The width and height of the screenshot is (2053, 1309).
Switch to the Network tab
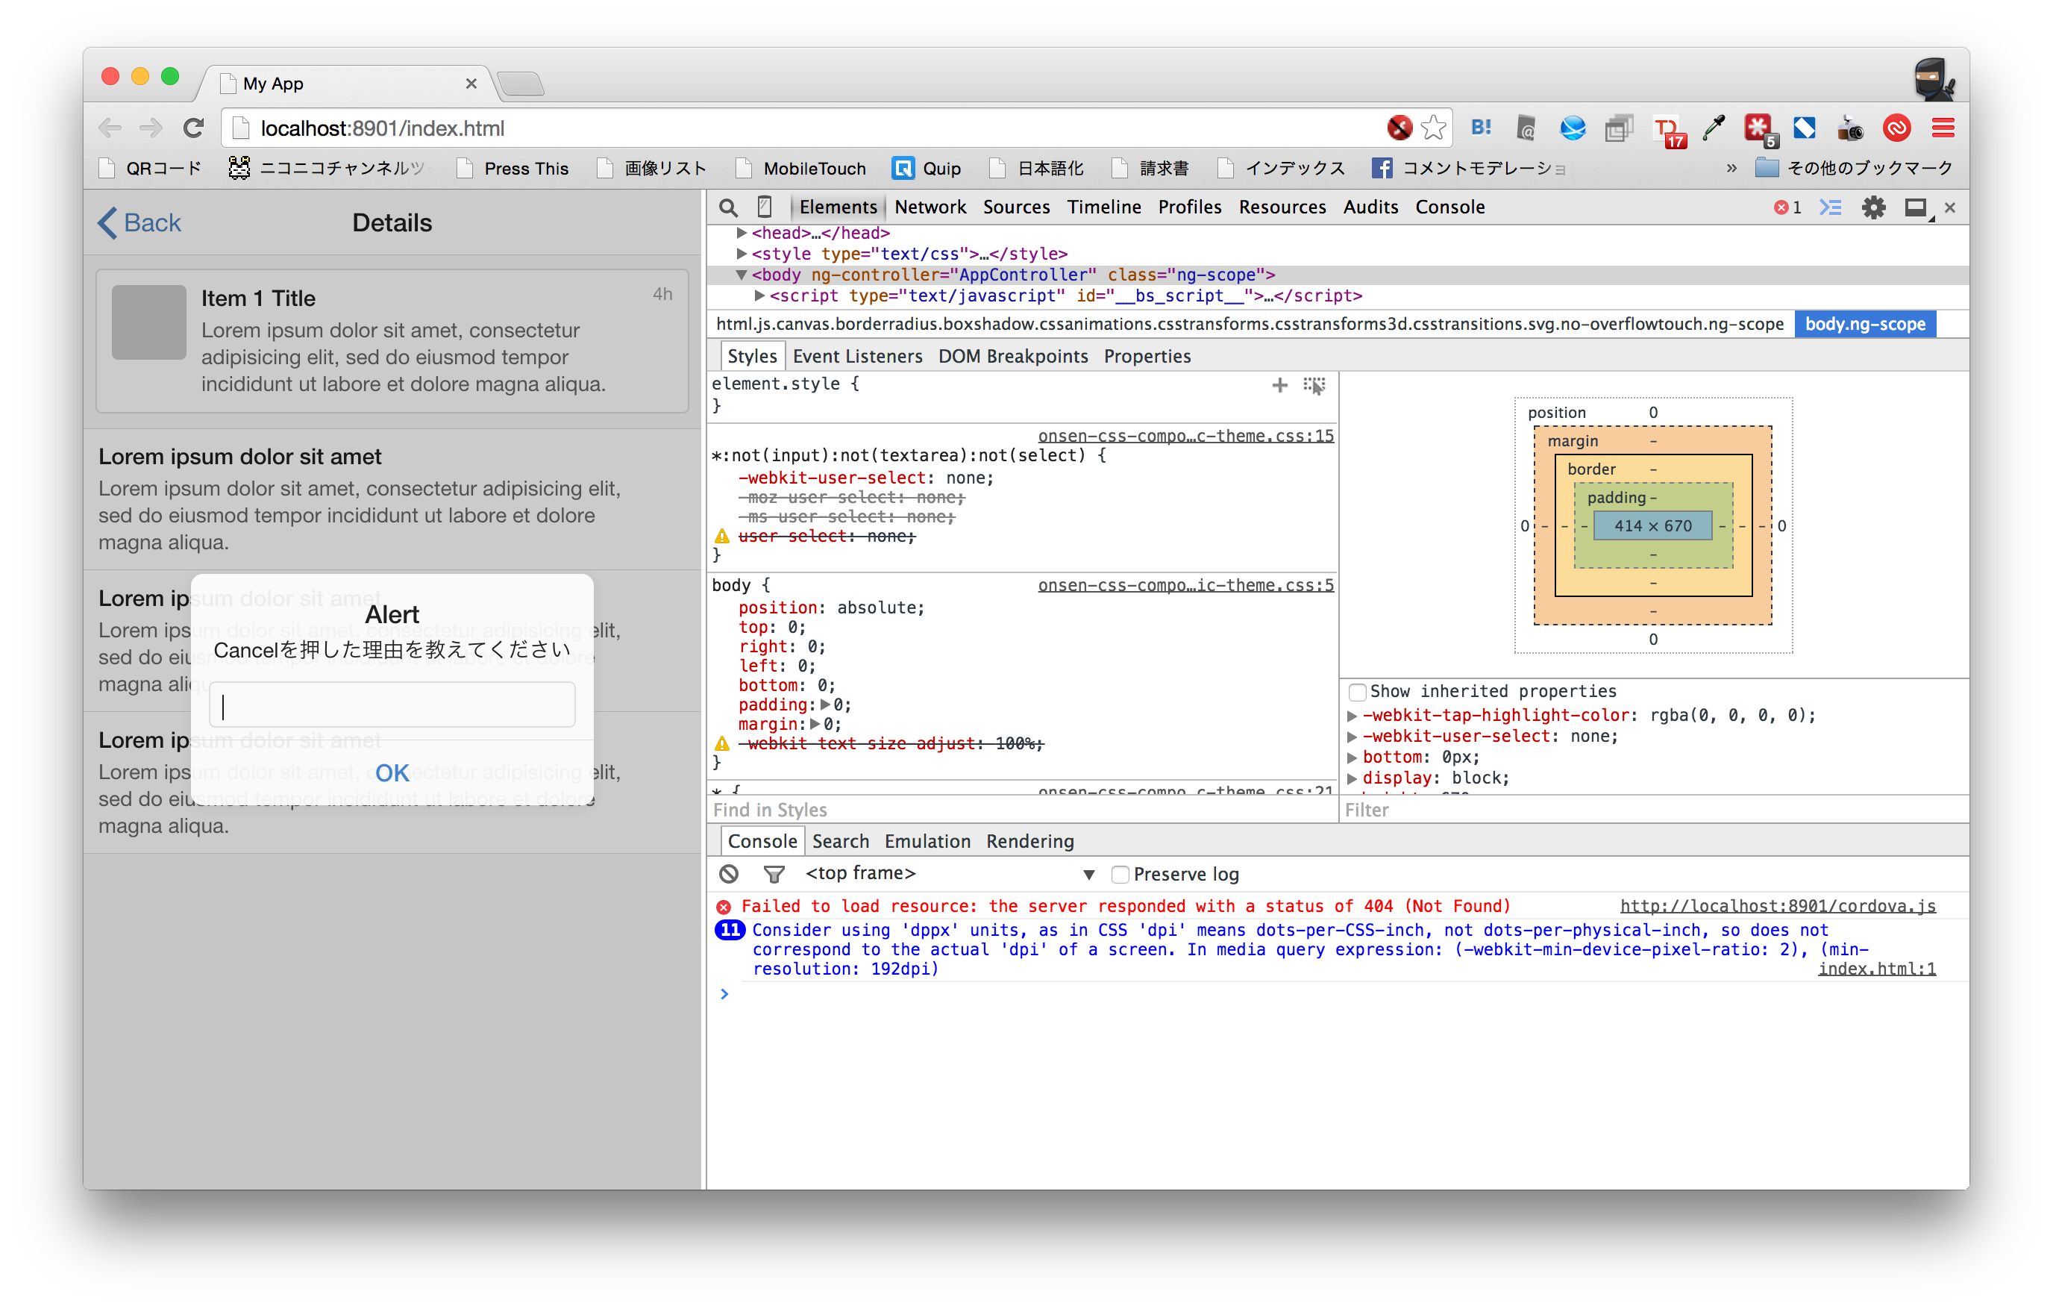930,207
